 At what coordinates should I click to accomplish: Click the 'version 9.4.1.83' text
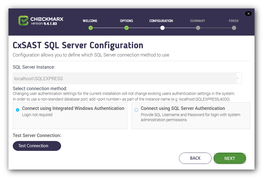click(x=44, y=23)
